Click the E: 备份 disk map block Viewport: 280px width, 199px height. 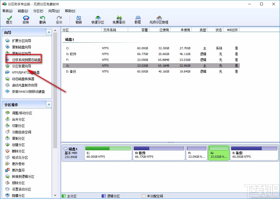(254, 153)
